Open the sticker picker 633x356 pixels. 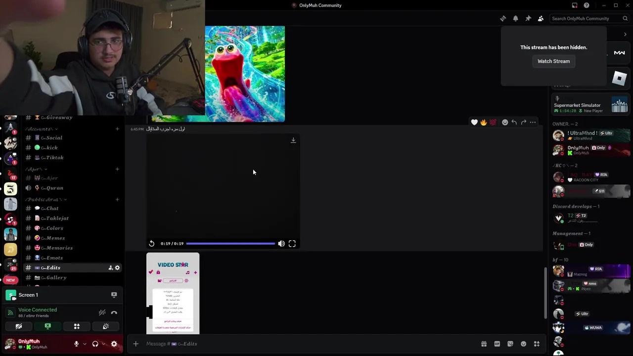click(510, 344)
